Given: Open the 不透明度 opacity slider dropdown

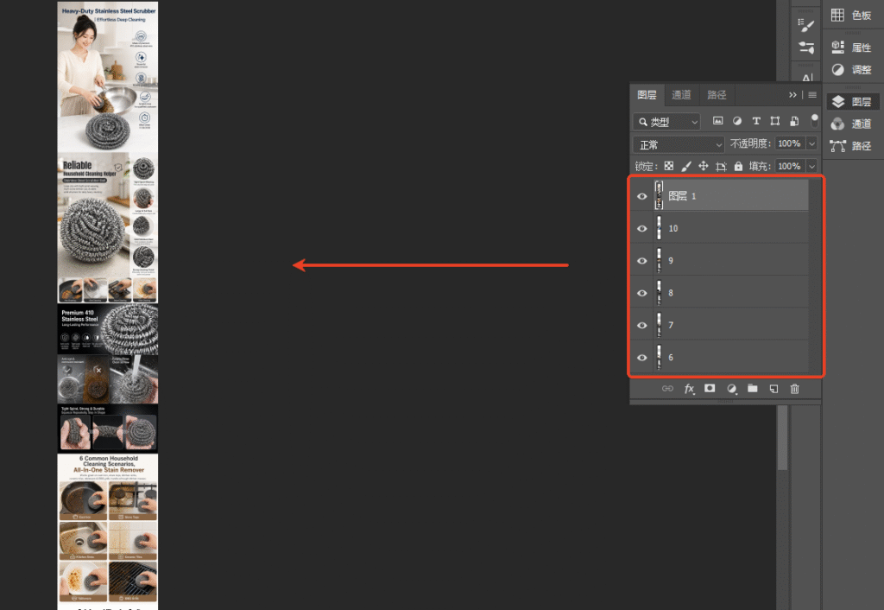Looking at the screenshot, I should point(811,144).
